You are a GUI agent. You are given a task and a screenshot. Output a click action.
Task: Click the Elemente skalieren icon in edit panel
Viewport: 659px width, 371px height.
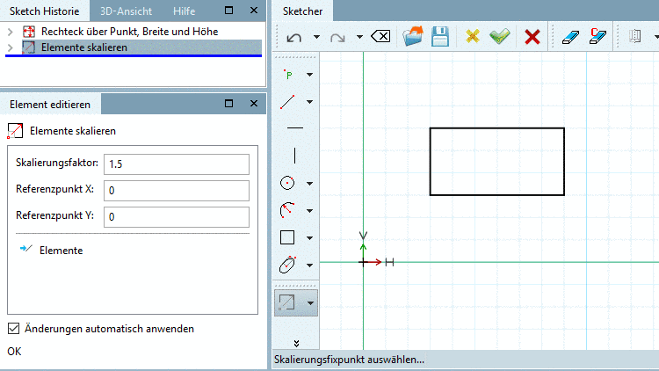click(x=15, y=131)
